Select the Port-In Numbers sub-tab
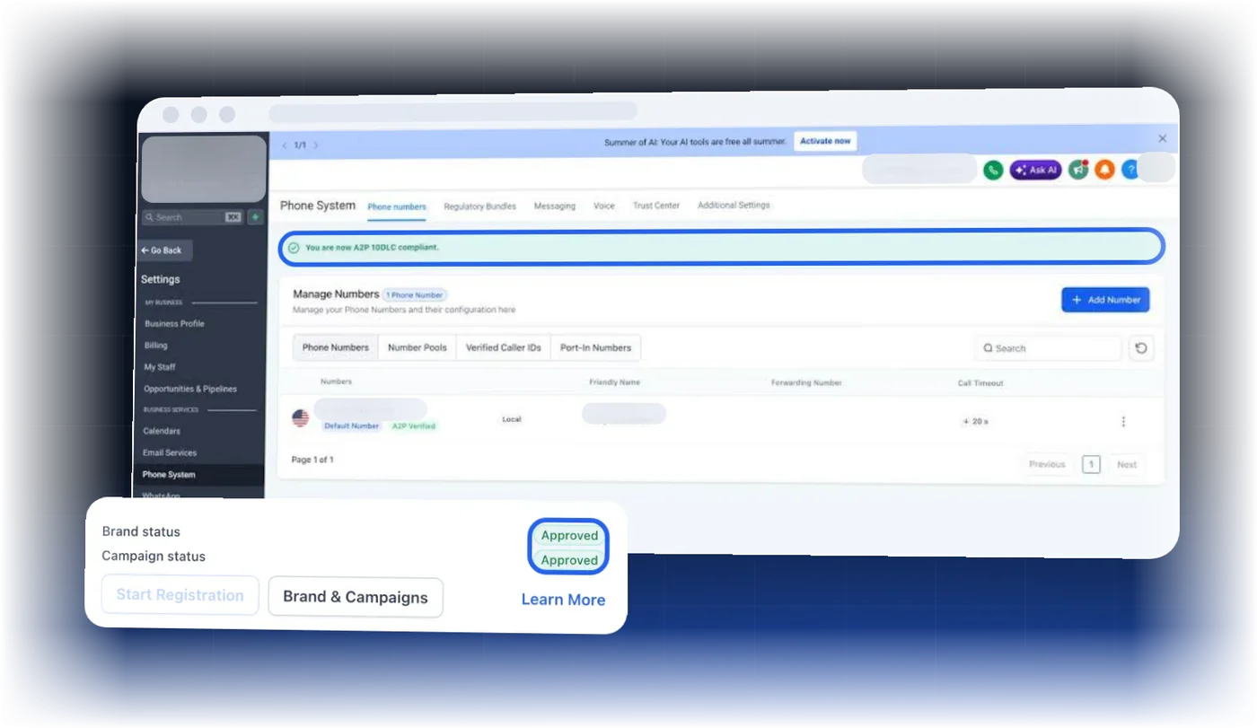The image size is (1257, 728). [595, 347]
